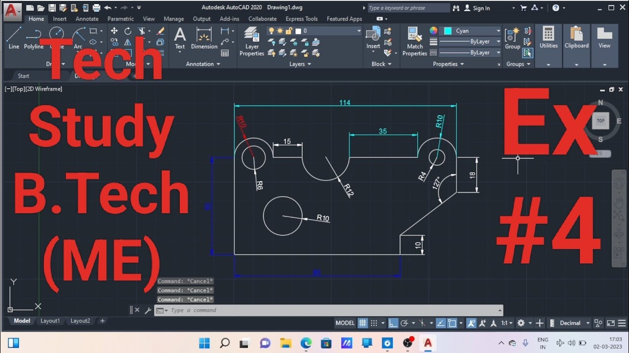Toggle Object Snap Tracking
Image resolution: width=629 pixels, height=353 pixels.
[x=441, y=323]
